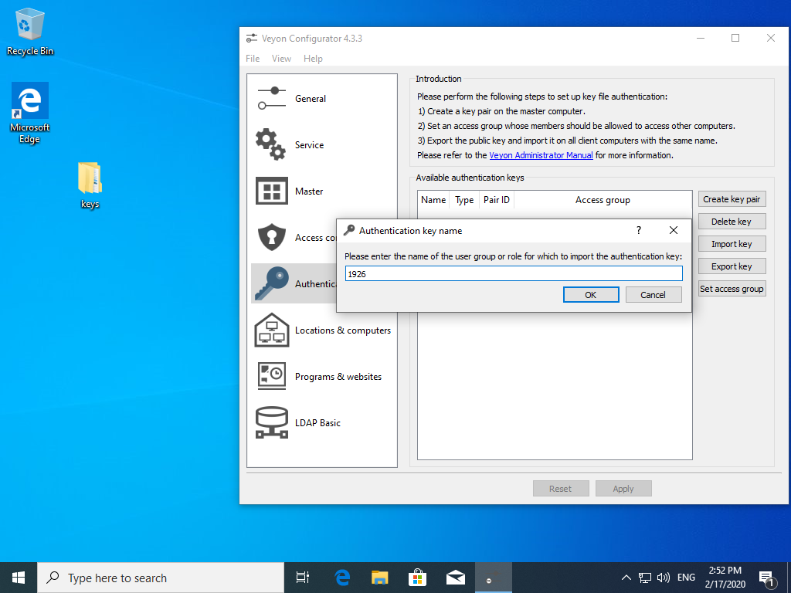The height and width of the screenshot is (593, 791).
Task: Click Import key button
Action: tap(732, 244)
